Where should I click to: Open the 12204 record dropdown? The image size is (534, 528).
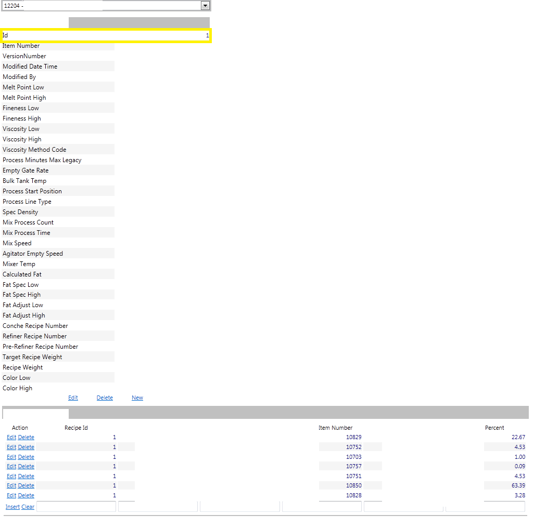(x=52, y=6)
